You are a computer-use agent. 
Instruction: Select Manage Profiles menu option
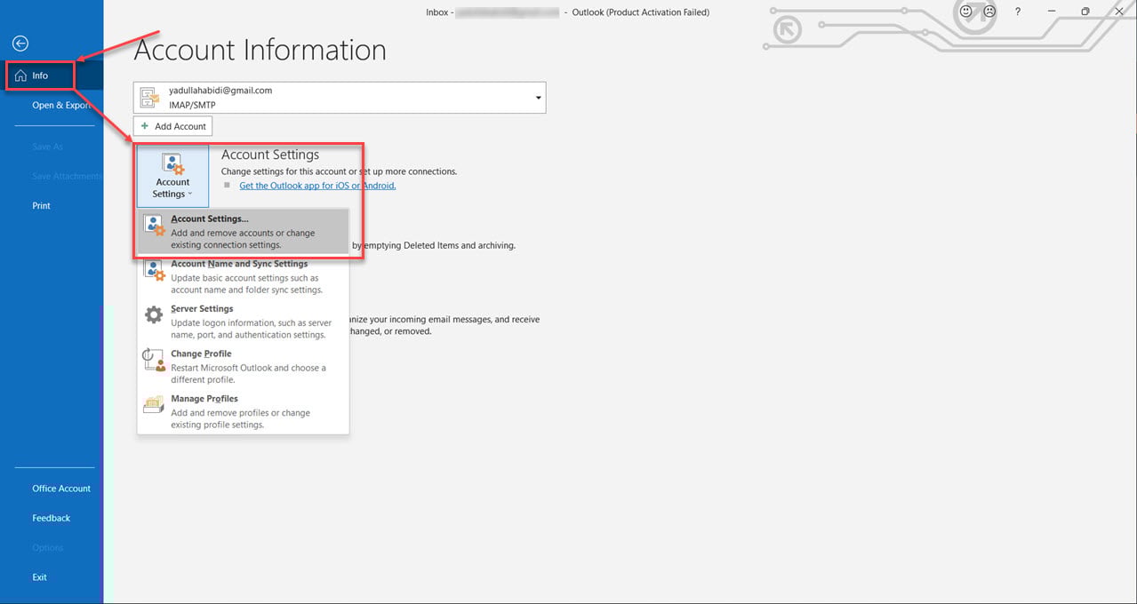pos(204,399)
